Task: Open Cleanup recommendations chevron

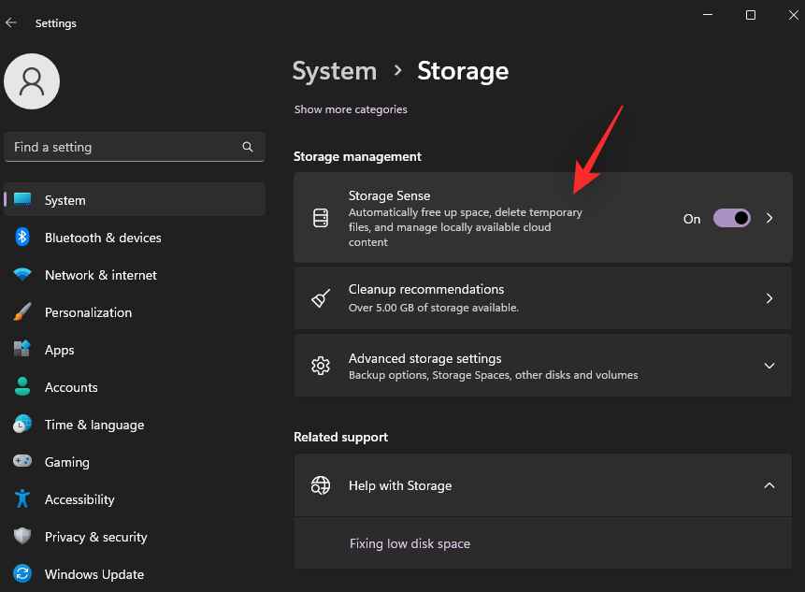Action: coord(769,298)
